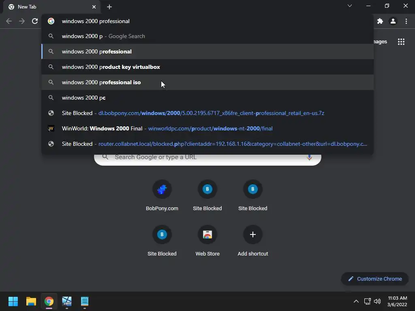Screen dimensions: 415x311
Task: Click the browser forward arrow
Action: click(x=22, y=21)
